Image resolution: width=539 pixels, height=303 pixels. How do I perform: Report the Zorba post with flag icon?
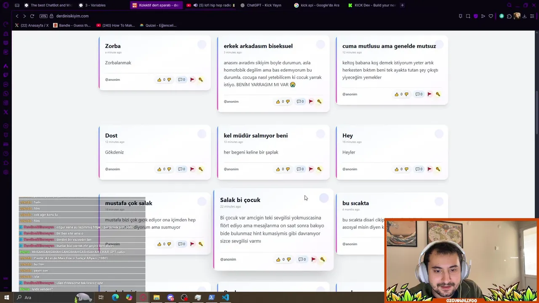[192, 80]
